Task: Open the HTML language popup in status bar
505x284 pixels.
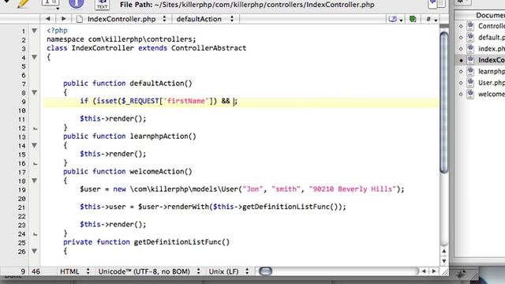Action: coord(74,271)
